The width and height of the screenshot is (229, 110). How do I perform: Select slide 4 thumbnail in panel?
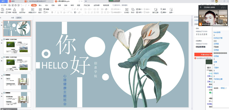[17, 82]
